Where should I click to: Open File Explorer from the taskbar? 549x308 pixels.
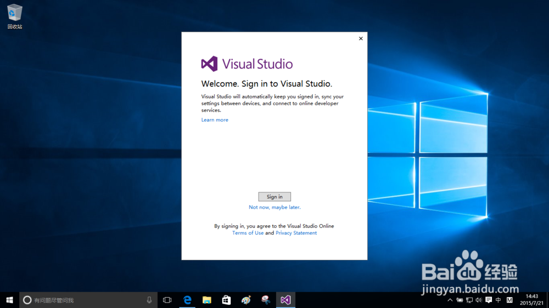pyautogui.click(x=207, y=300)
